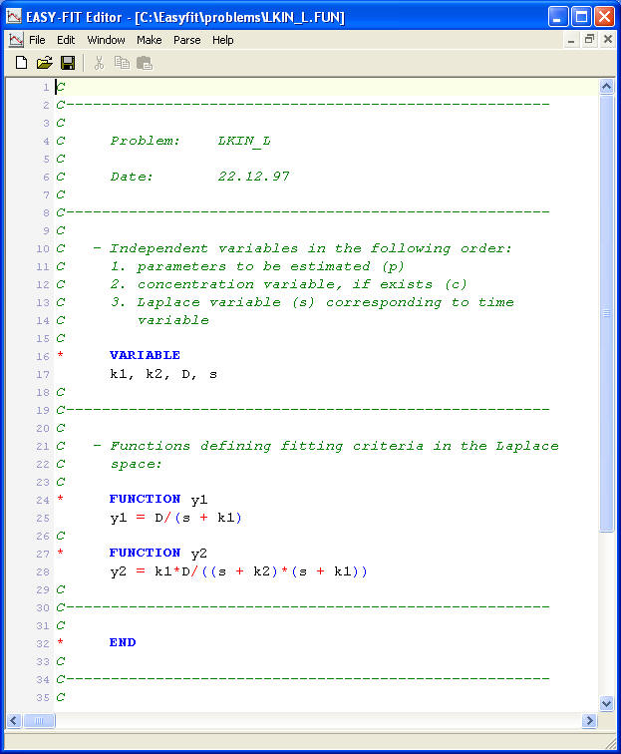Click the Save diskette toolbar icon
The height and width of the screenshot is (754, 621).
tap(67, 63)
